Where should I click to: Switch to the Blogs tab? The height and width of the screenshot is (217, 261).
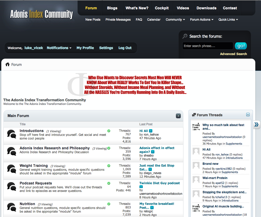pyautogui.click(x=112, y=8)
